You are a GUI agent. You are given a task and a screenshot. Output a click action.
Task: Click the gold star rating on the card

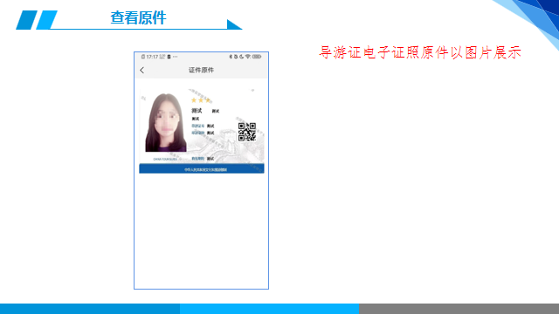(201, 100)
